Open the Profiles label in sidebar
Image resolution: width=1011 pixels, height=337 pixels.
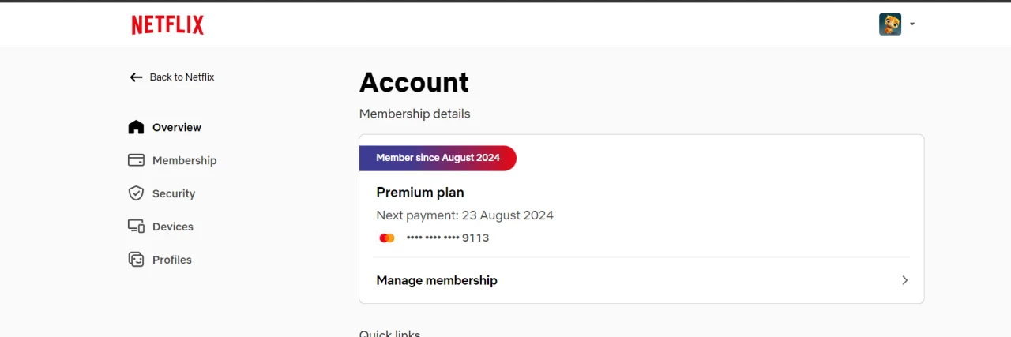pos(172,260)
